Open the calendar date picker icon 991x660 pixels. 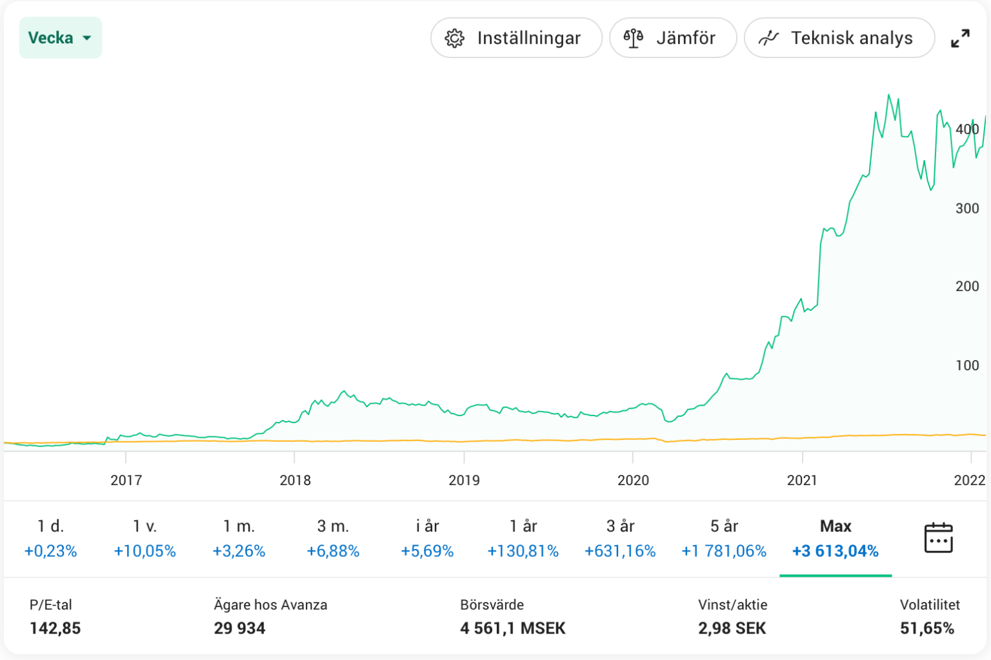click(939, 537)
